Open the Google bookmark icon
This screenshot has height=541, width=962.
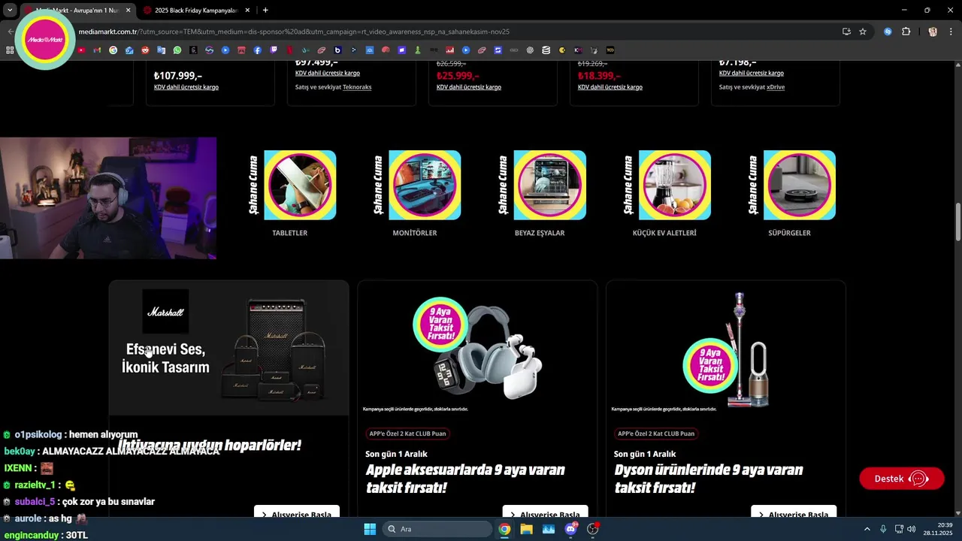(113, 50)
